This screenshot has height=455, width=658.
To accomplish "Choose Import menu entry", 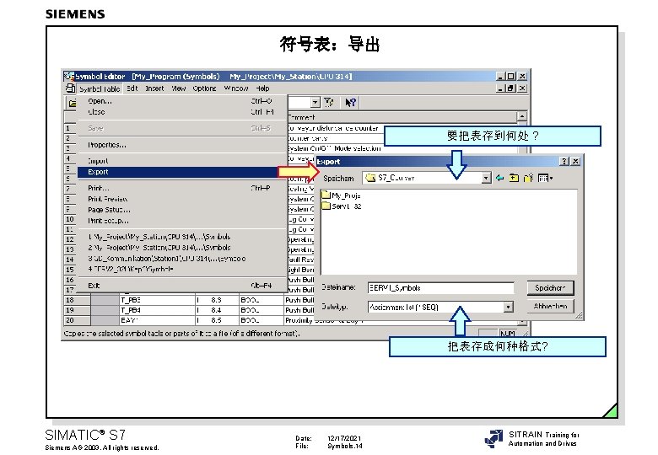I will tap(182, 161).
